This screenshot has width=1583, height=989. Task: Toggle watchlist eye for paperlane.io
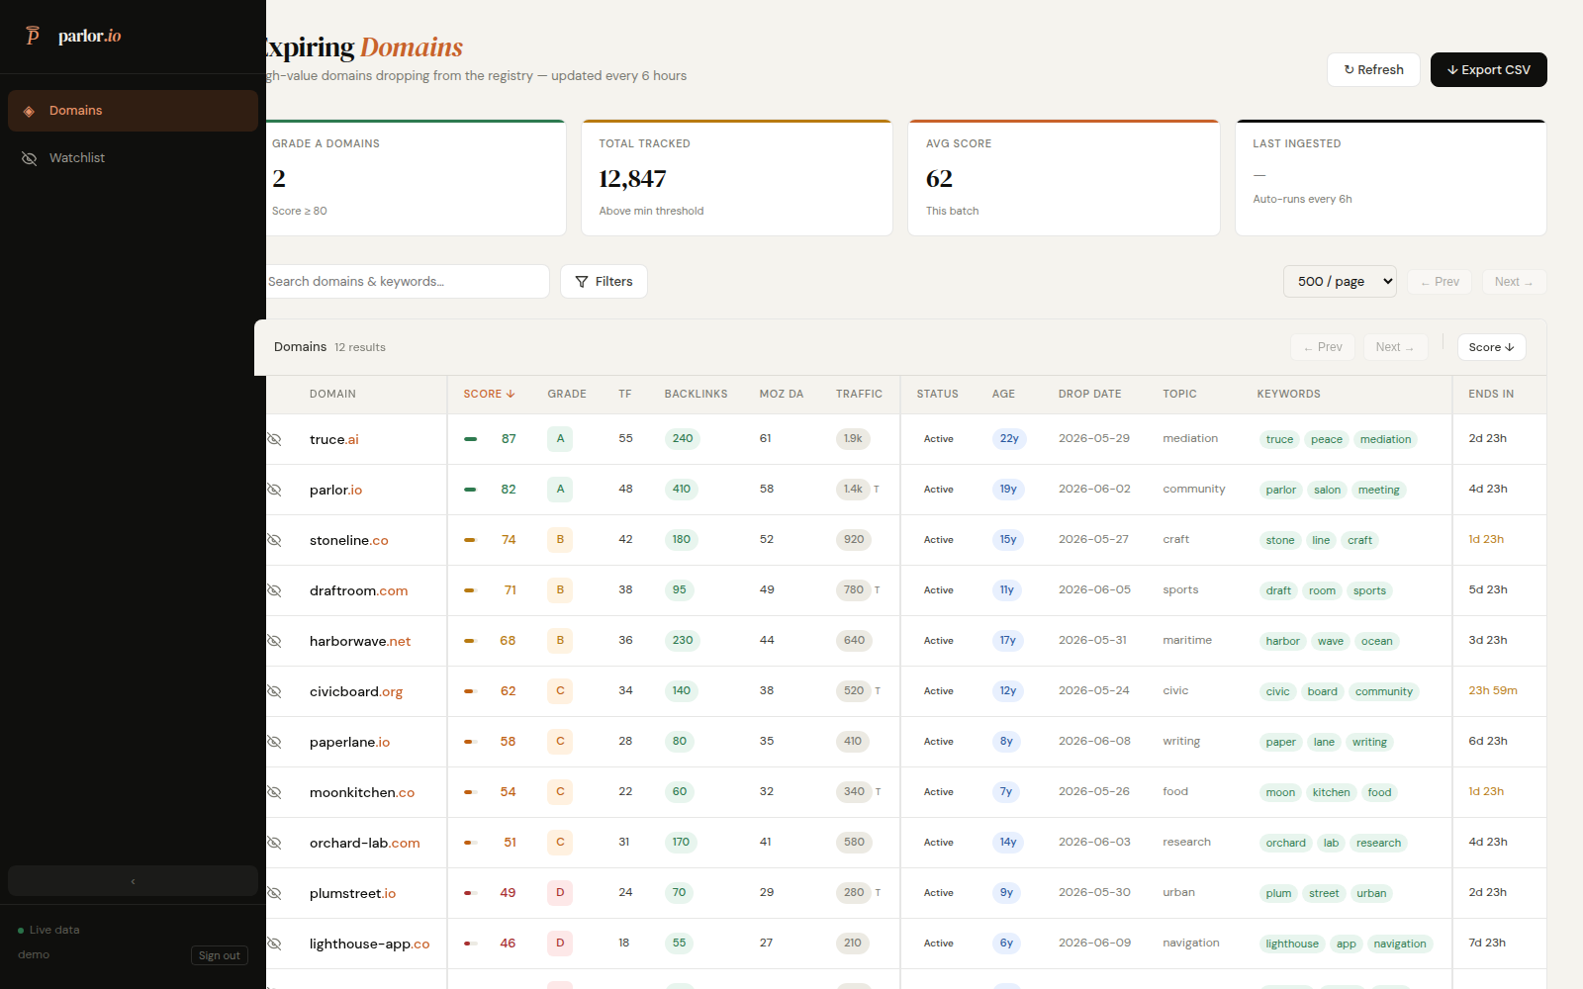(x=274, y=742)
